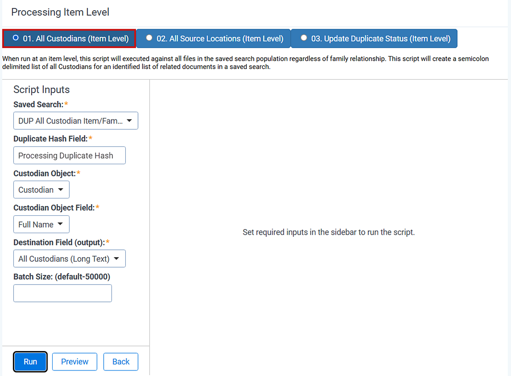Select the 03. Update Duplicate Status radio button
The height and width of the screenshot is (376, 511).
304,38
